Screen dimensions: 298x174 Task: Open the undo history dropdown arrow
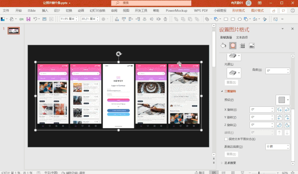pos(39,19)
